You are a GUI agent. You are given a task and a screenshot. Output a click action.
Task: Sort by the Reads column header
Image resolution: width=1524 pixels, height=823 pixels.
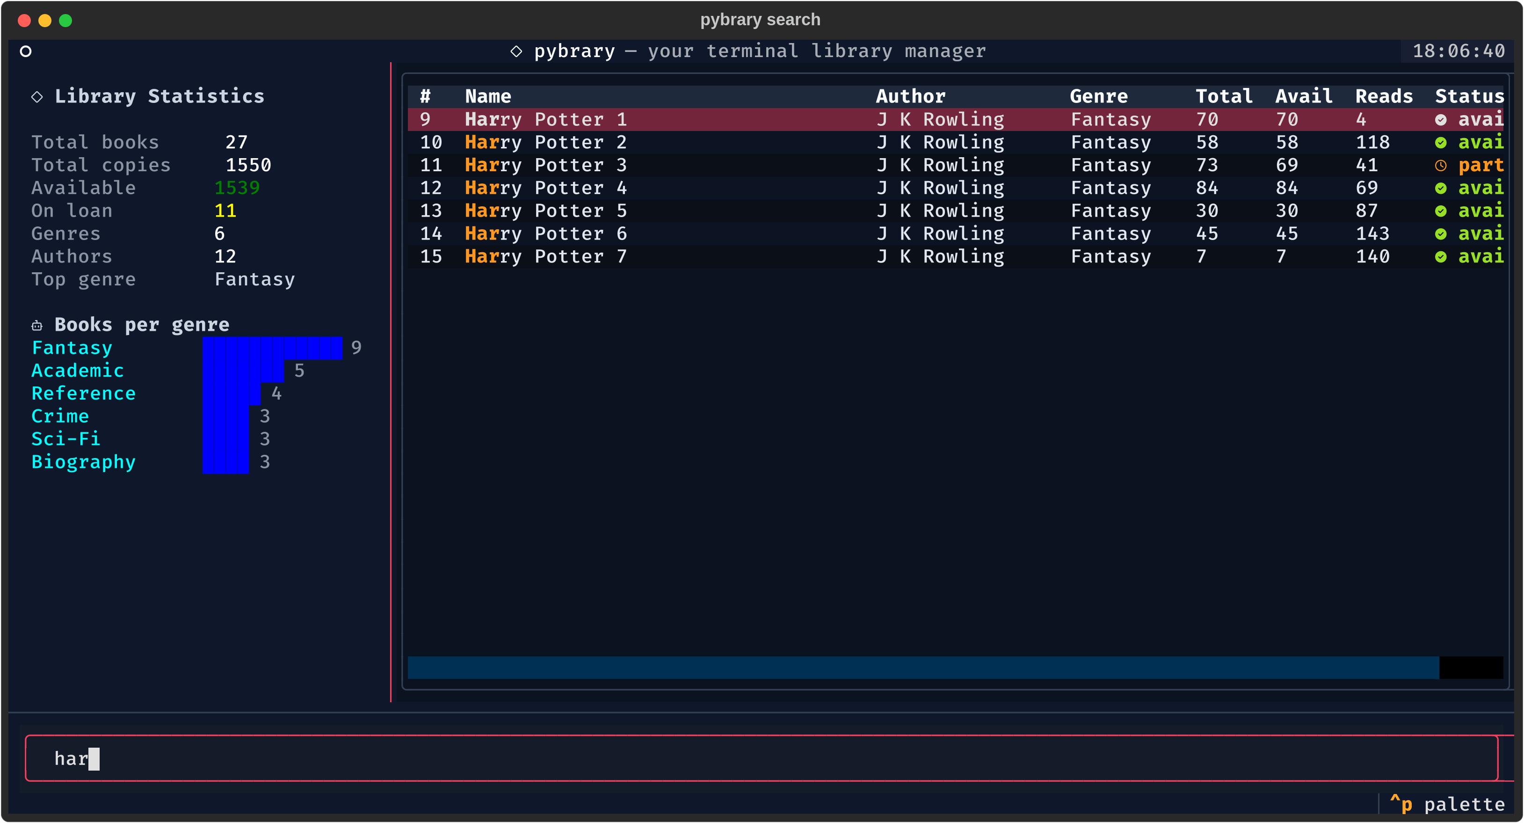click(1384, 96)
